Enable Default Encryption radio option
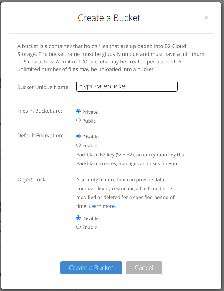The width and height of the screenshot is (224, 291). pos(78,145)
